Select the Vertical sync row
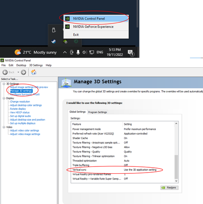 (x=123, y=170)
